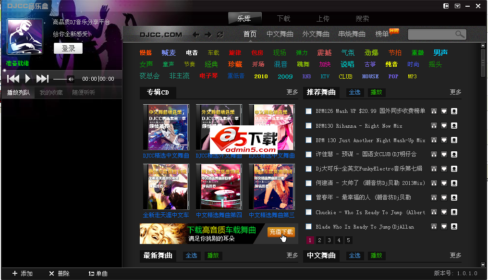Skip to the next track
The height and width of the screenshot is (280, 488).
point(42,79)
